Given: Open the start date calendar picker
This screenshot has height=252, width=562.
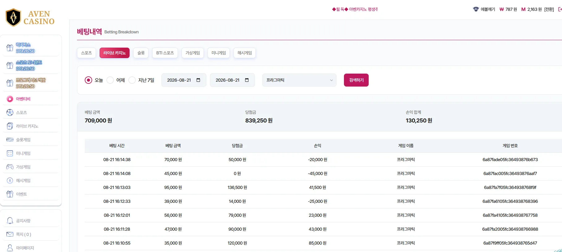Looking at the screenshot, I should point(198,80).
